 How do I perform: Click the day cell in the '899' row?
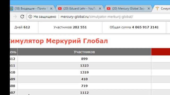pyautogui.click(x=14, y=59)
